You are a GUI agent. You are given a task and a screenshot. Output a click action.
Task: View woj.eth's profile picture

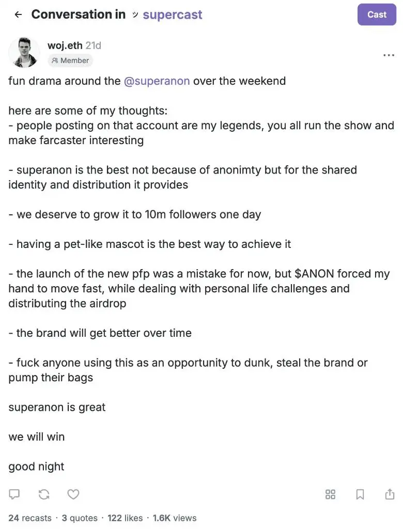pyautogui.click(x=24, y=52)
